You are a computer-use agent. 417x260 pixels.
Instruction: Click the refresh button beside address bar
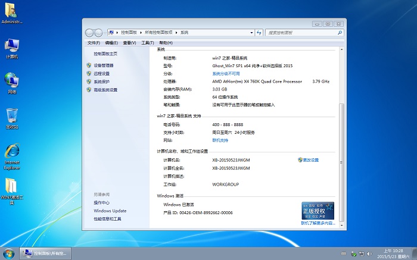click(258, 32)
